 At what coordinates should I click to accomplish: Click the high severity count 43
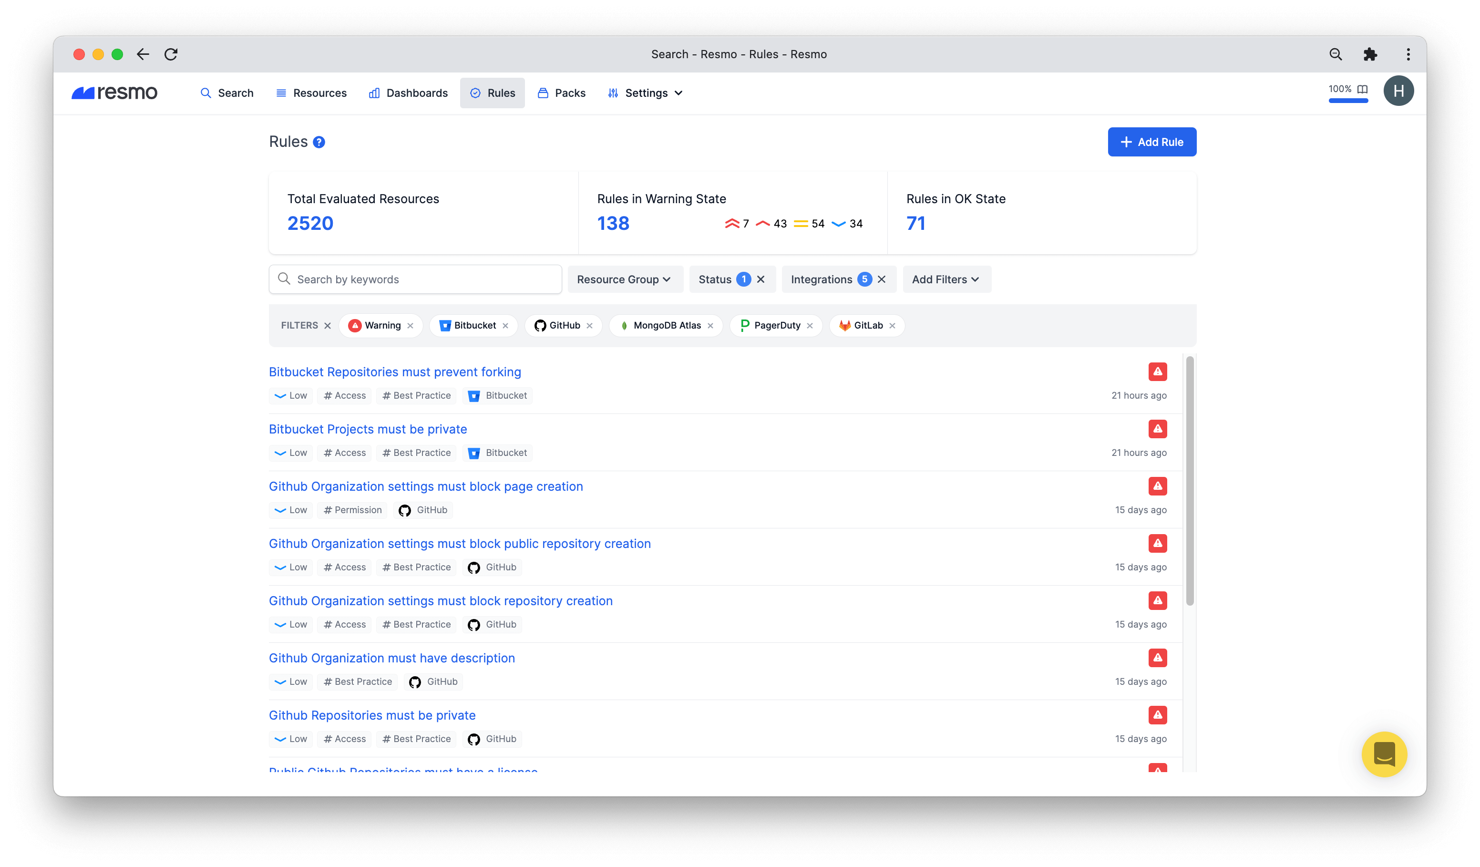[771, 224]
